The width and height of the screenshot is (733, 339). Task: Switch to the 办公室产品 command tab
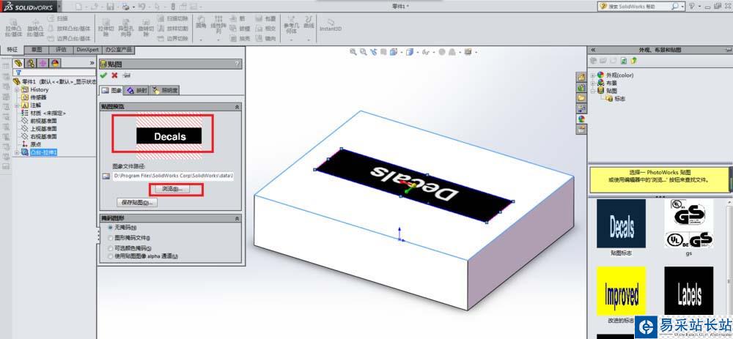point(118,50)
